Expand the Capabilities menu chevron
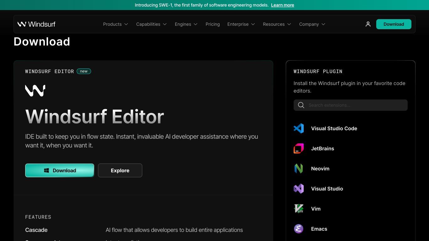 pyautogui.click(x=165, y=24)
